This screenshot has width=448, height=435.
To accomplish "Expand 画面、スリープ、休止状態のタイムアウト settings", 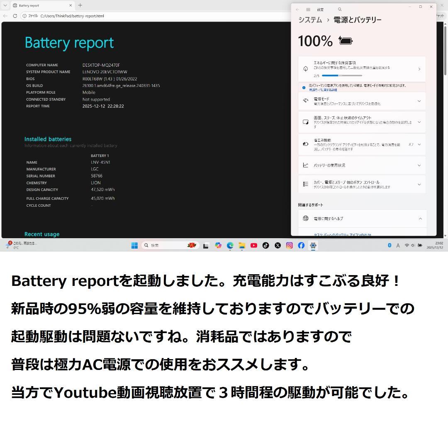I will coord(419,122).
